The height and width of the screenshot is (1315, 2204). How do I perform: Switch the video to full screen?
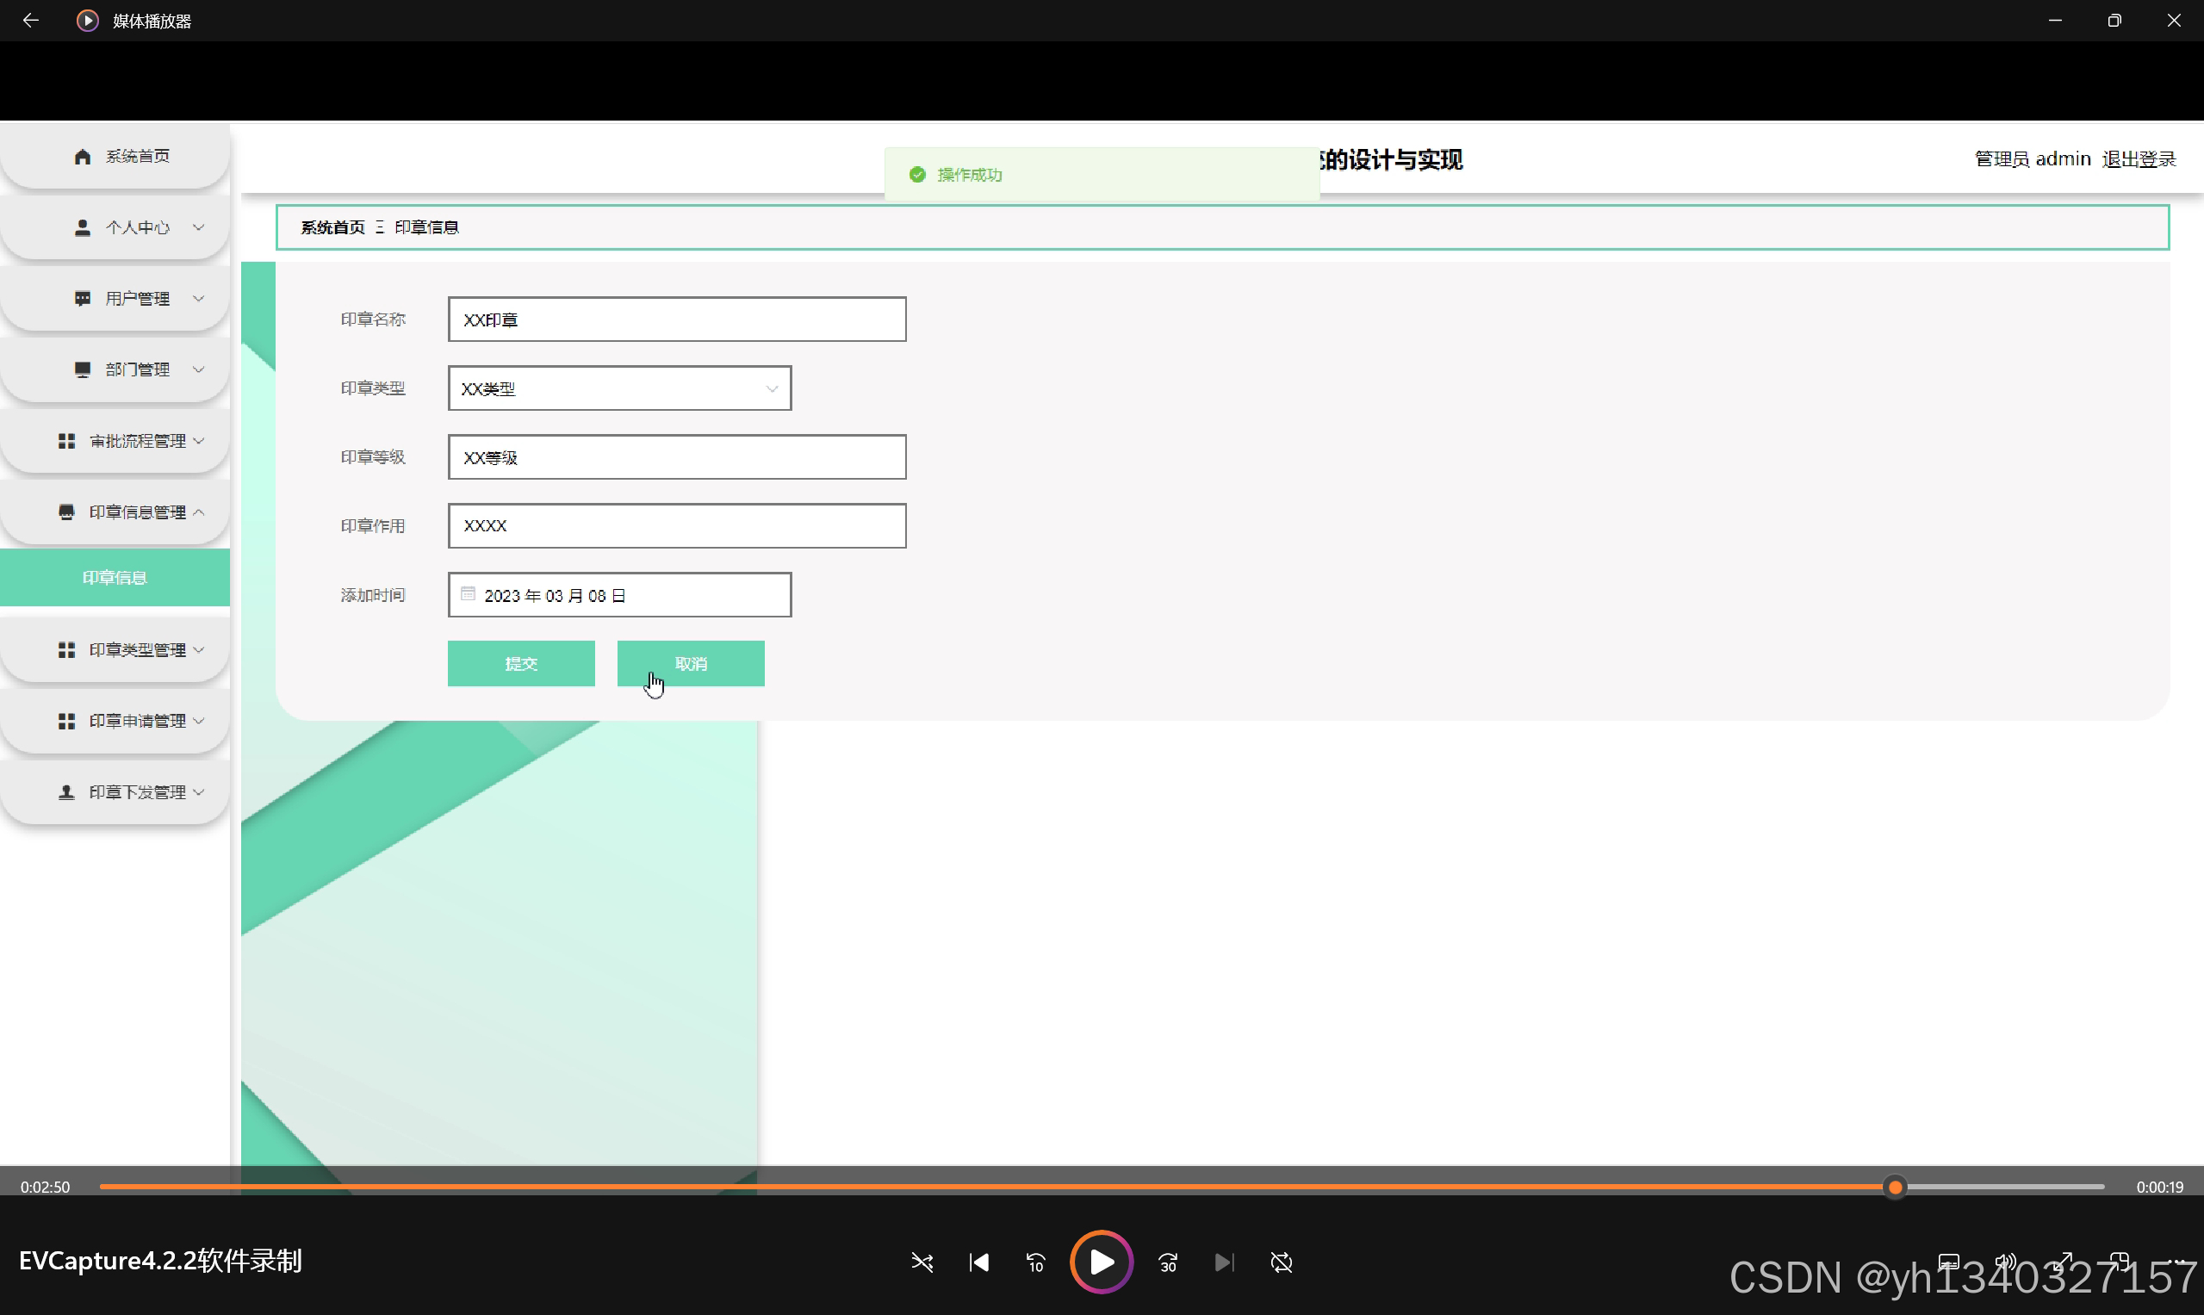click(x=2063, y=1262)
